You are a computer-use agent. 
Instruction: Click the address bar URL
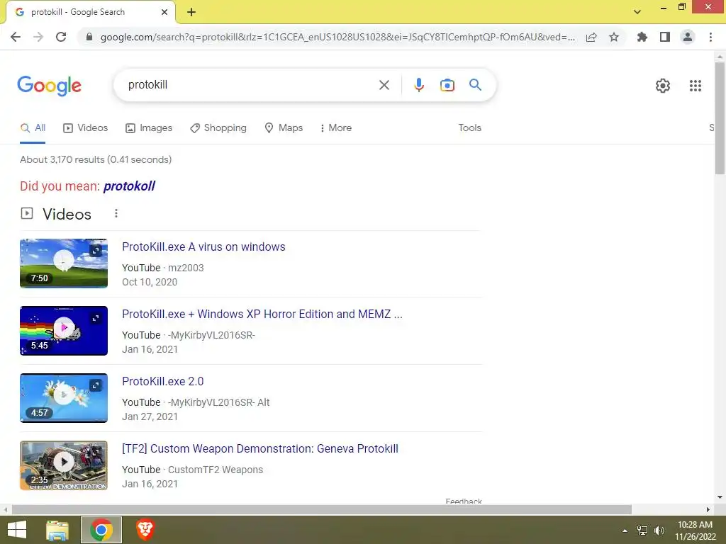point(337,37)
